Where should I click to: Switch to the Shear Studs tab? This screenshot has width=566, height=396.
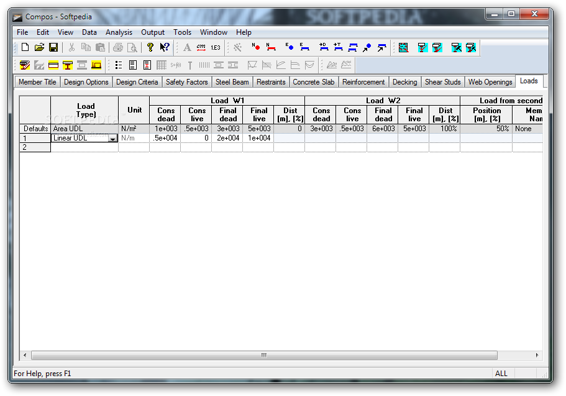click(x=442, y=82)
